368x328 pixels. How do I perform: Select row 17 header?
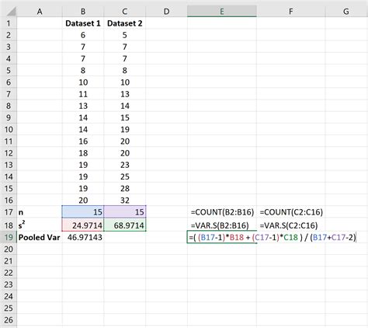click(x=9, y=212)
